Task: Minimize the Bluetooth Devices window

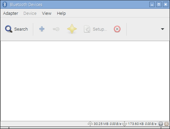Action: click(x=152, y=4)
